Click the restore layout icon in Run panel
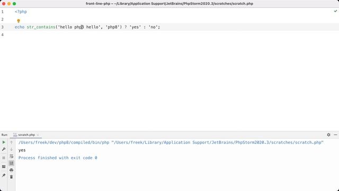The height and width of the screenshot is (191, 339). pyautogui.click(x=4, y=167)
